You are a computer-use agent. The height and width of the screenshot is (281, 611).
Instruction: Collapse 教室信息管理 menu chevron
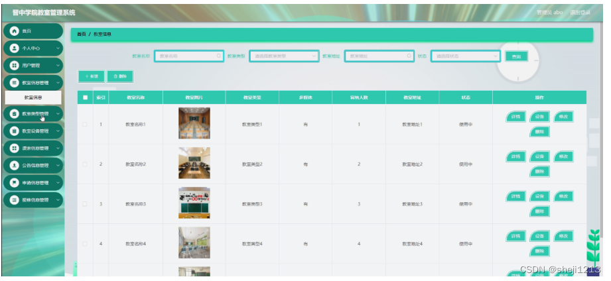(58, 82)
